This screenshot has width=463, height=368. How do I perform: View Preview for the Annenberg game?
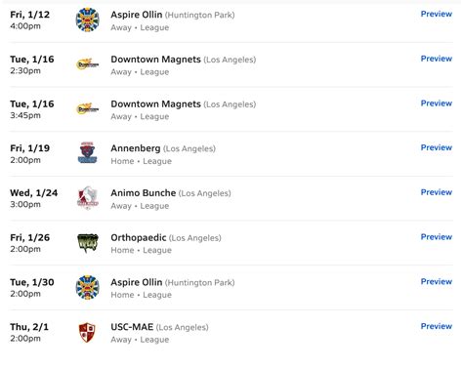436,147
